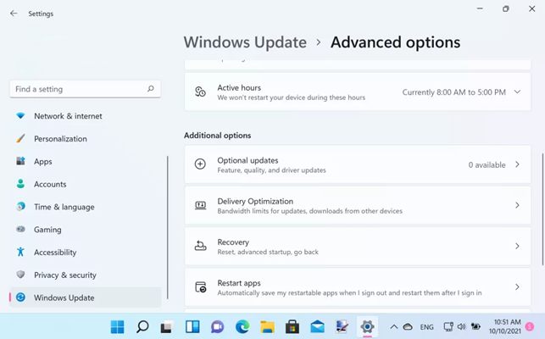Screen dimensions: 545x339
Task: Click the ENG language indicator
Action: point(427,327)
